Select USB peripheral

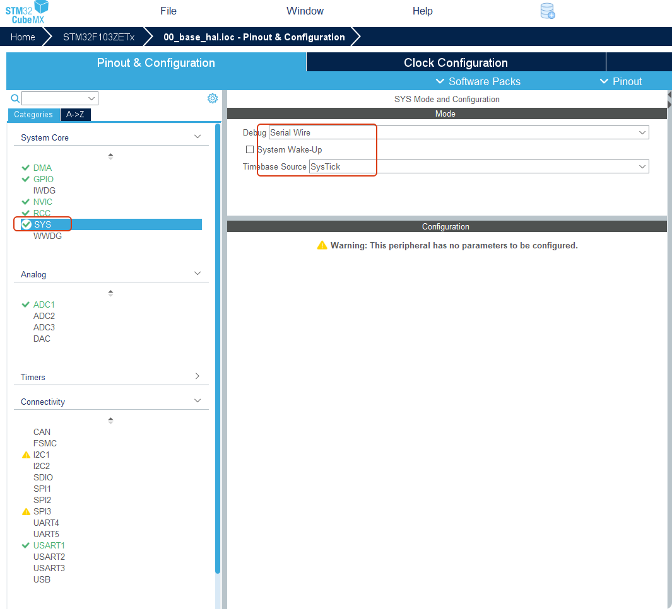pyautogui.click(x=42, y=579)
